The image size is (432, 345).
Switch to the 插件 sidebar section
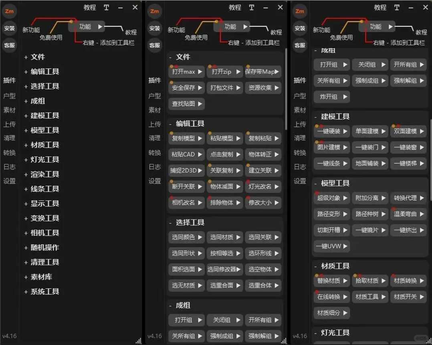point(9,80)
